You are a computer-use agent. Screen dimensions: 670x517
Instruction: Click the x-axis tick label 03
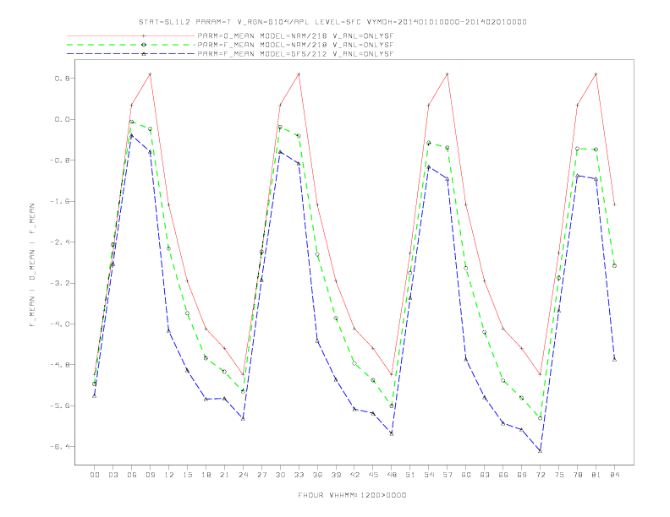113,475
